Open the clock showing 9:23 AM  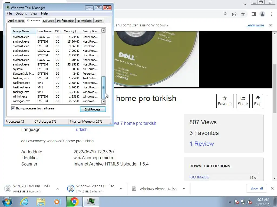pos(263,202)
